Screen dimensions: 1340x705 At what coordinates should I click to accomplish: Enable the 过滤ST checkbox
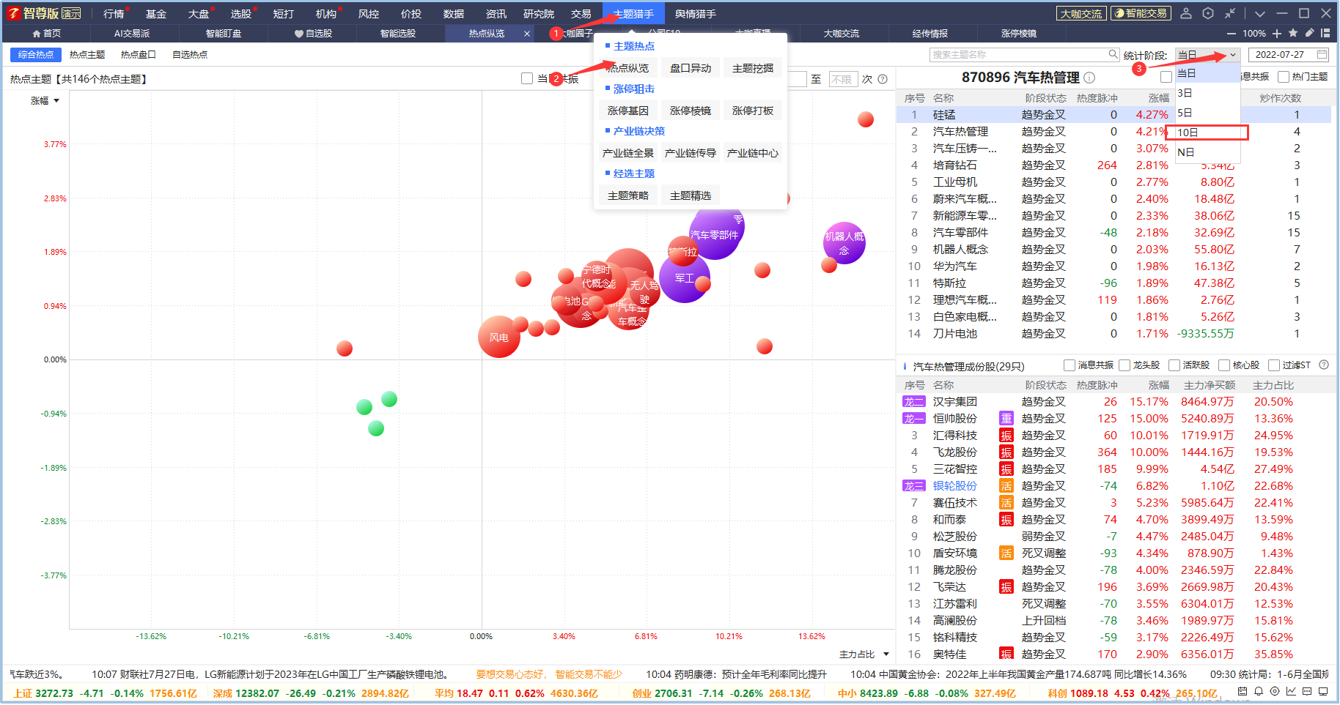point(1273,365)
